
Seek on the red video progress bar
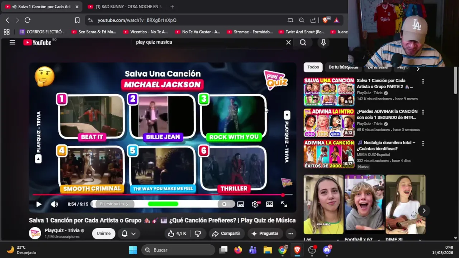(x=162, y=195)
